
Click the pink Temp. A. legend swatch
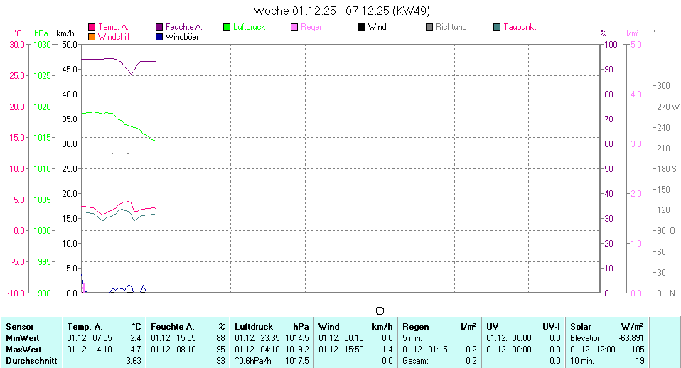click(x=92, y=27)
